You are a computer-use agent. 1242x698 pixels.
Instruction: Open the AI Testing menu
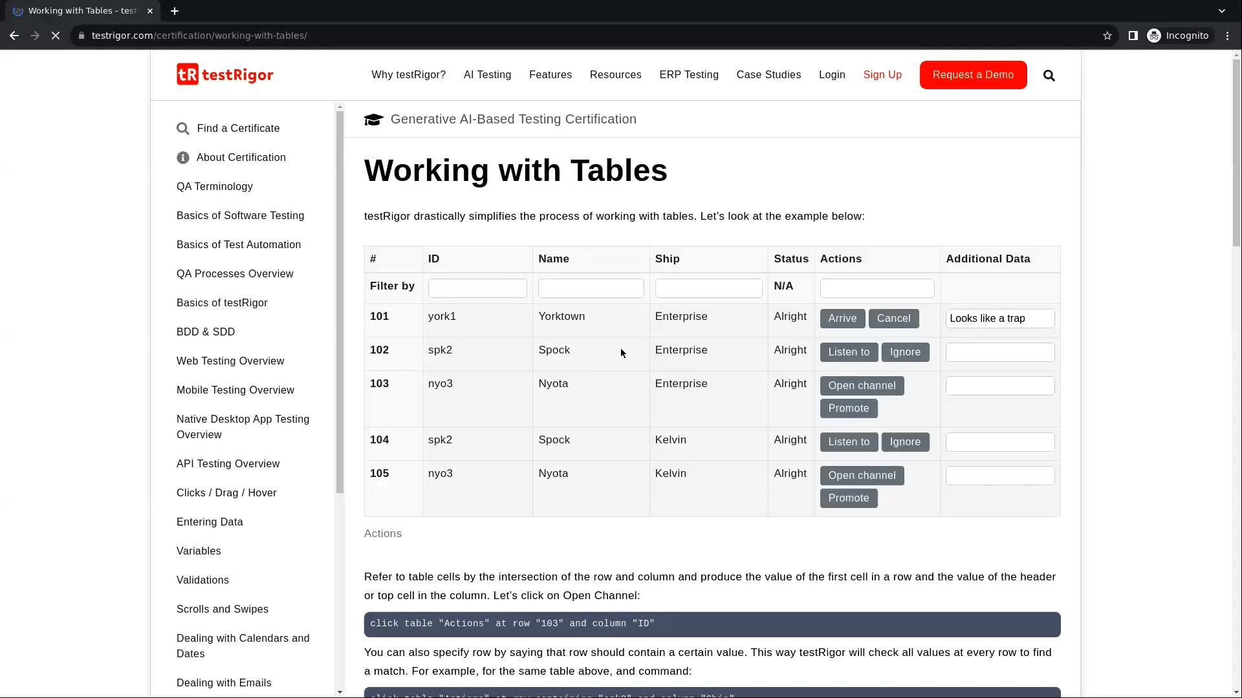click(488, 75)
